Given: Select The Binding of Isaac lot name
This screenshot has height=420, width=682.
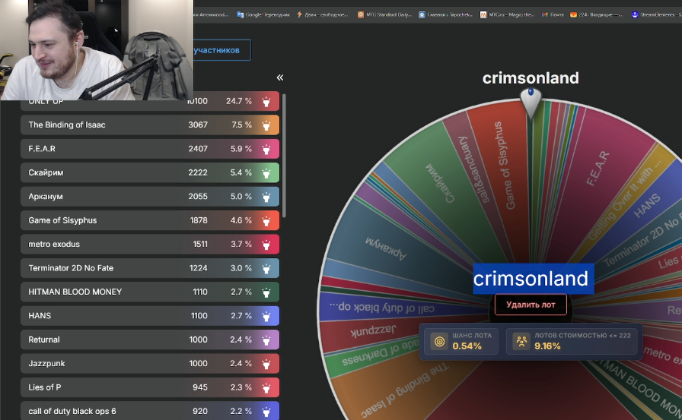Looking at the screenshot, I should click(x=67, y=125).
